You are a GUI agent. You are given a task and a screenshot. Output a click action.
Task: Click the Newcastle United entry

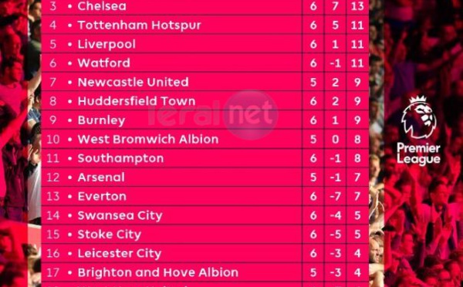(133, 82)
